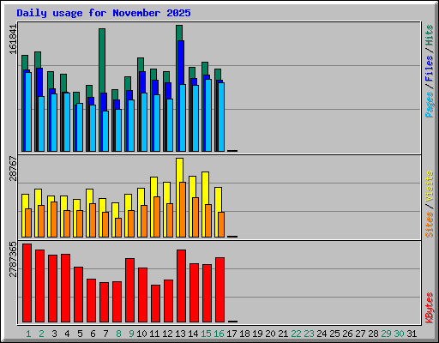Viewport: 439px width, 343px height.
Task: Click the y-axis value 28767
Action: 13,169
